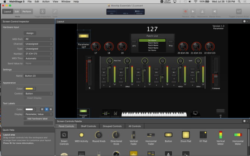Switch to Layout mode
The height and width of the screenshot is (156, 250).
tap(7, 12)
